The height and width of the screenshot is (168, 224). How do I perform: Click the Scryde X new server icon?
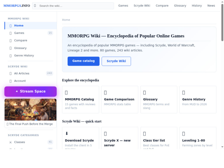[x=105, y=134]
